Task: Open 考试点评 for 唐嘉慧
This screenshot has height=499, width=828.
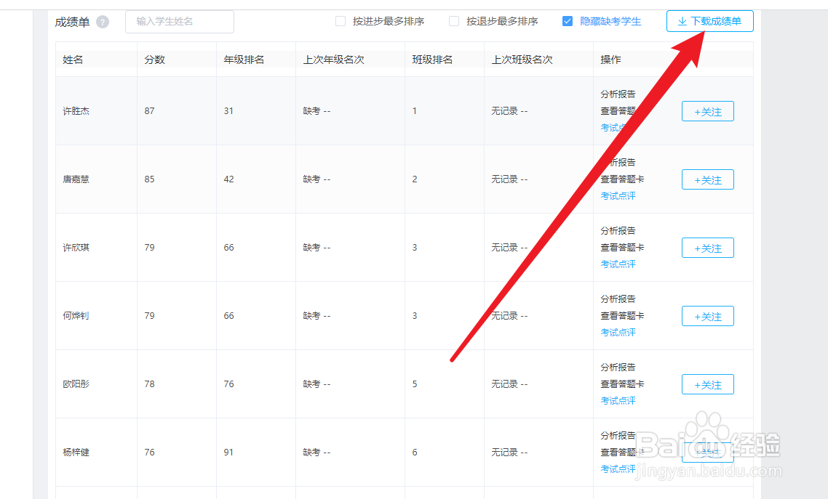Action: coord(618,196)
